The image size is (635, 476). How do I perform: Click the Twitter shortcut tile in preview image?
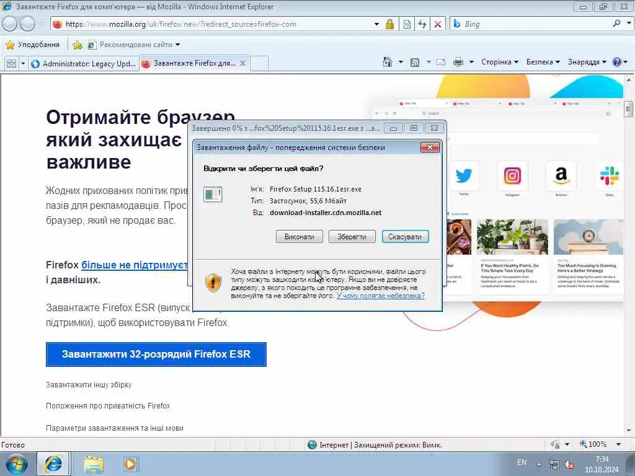pos(464,175)
